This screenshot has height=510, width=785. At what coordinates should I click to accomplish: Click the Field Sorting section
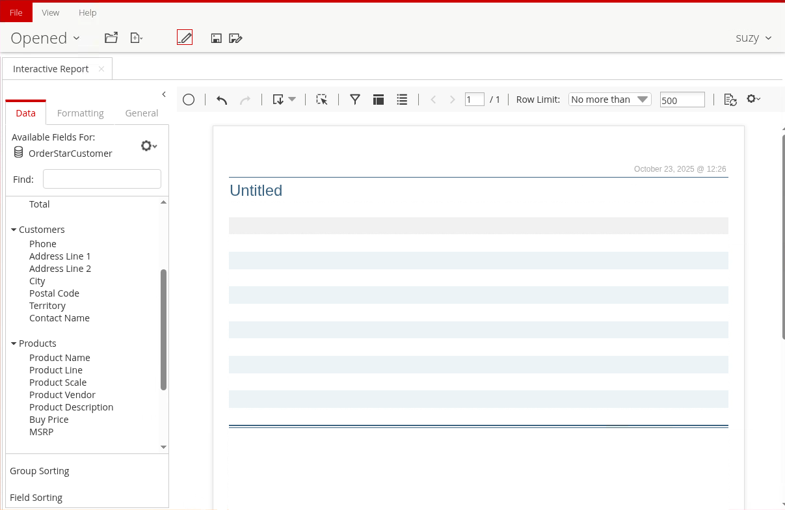coord(36,498)
